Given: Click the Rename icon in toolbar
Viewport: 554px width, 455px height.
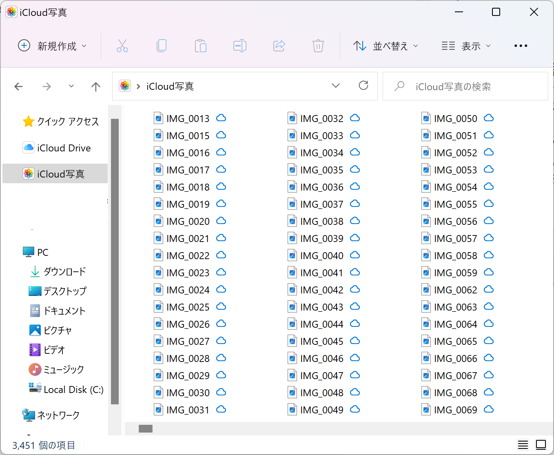Looking at the screenshot, I should (x=240, y=46).
